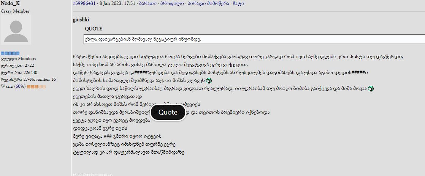This screenshot has width=425, height=176.
Task: Click the Nodo_K username
Action: point(10,3)
